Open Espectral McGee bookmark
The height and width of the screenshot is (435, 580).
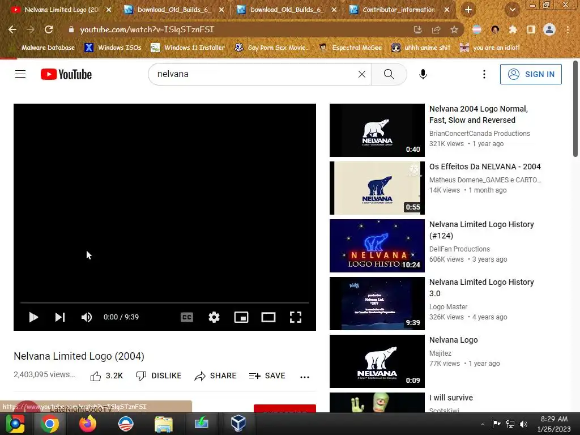(351, 48)
